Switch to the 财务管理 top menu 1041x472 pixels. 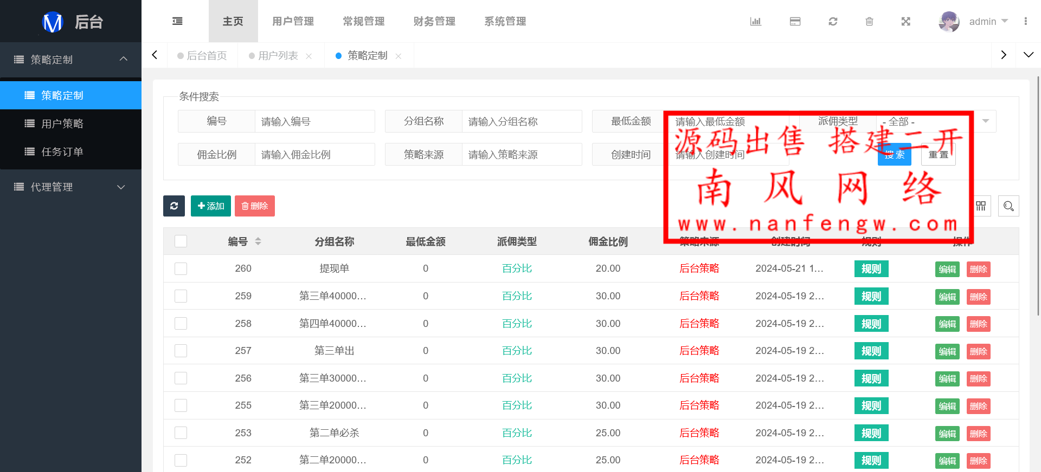434,22
